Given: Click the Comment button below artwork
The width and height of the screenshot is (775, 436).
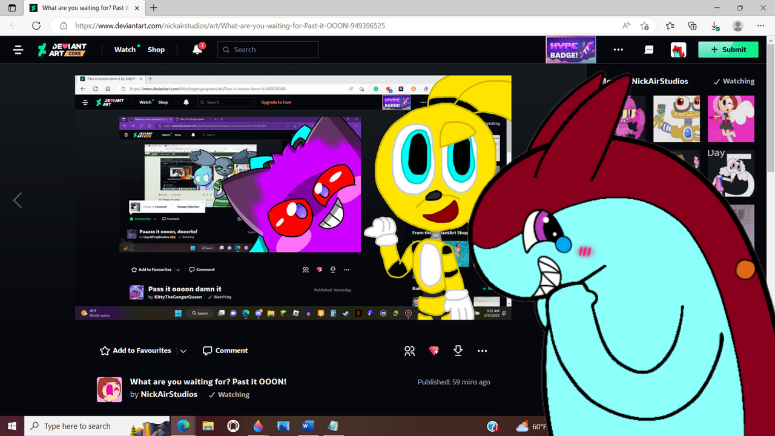Looking at the screenshot, I should click(x=225, y=351).
